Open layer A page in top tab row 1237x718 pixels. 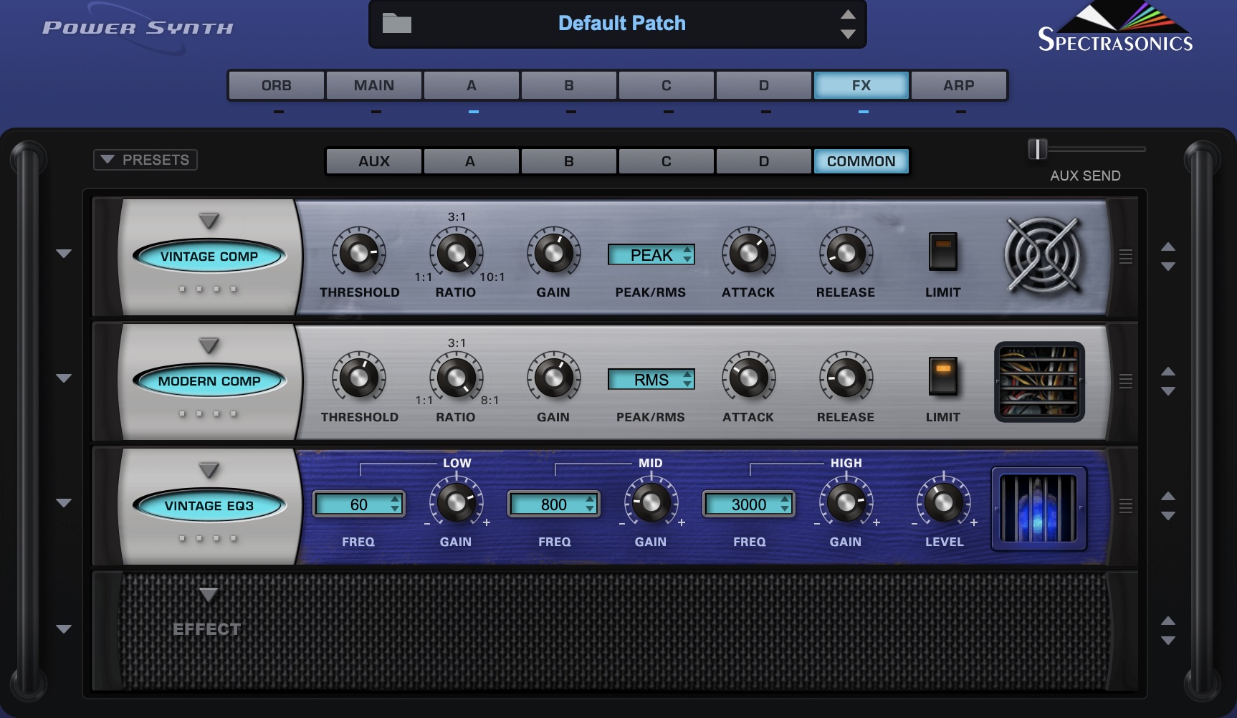472,85
